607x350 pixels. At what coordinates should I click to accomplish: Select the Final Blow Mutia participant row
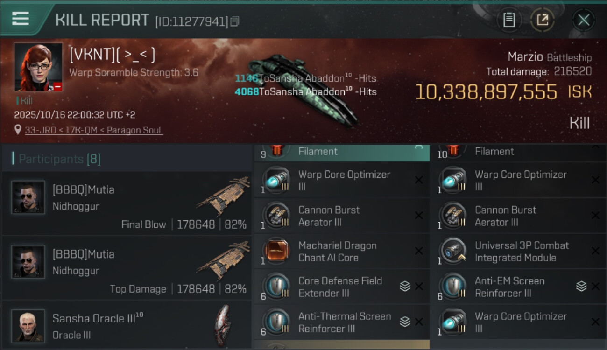pos(127,203)
